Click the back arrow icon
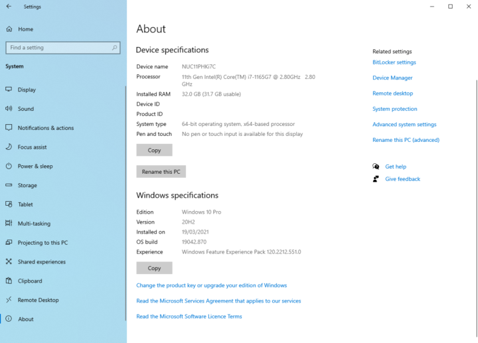 9,7
